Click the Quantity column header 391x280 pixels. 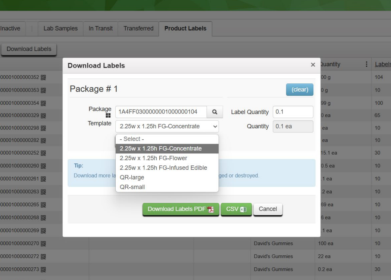tap(331, 64)
